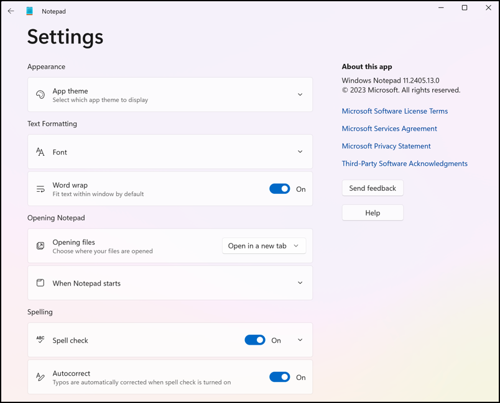500x403 pixels.
Task: Click the App theme palette icon
Action: click(x=40, y=94)
